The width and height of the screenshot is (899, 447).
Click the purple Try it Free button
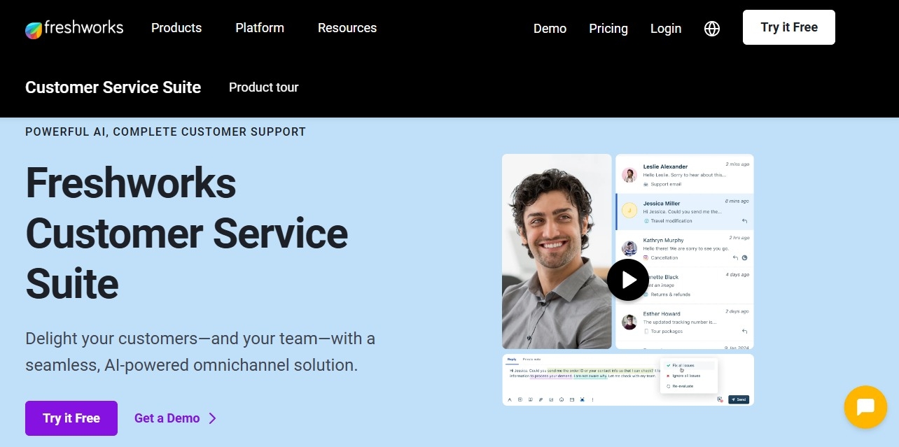[x=71, y=418]
